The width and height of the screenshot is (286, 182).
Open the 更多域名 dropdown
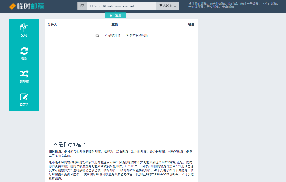[x=167, y=6]
